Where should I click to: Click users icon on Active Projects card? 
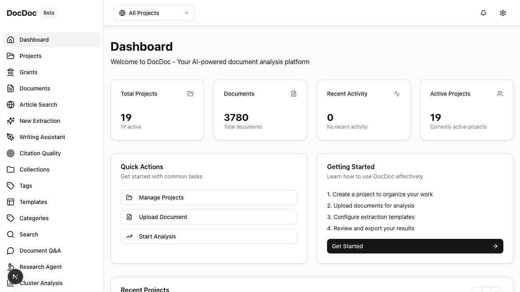click(500, 94)
